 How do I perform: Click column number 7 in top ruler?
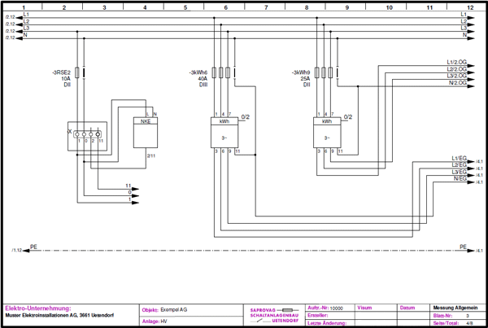[265, 7]
